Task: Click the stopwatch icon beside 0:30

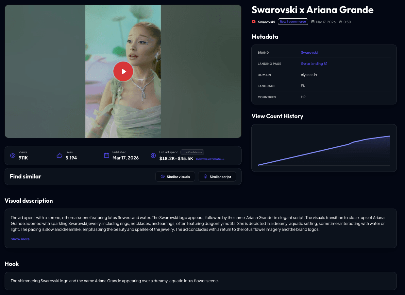Action: 340,22
